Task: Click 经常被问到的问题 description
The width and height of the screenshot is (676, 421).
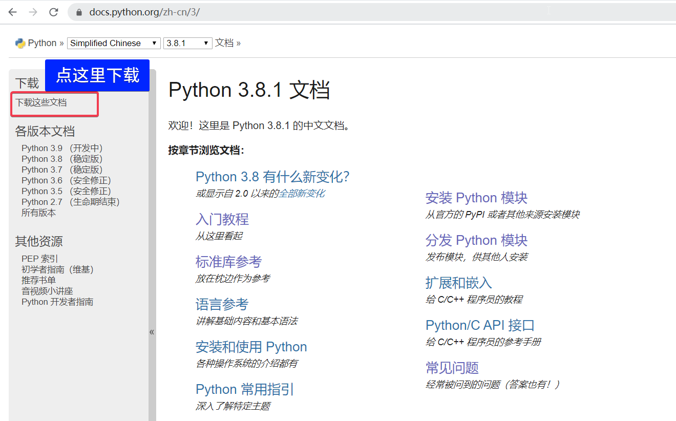Action: (493, 384)
